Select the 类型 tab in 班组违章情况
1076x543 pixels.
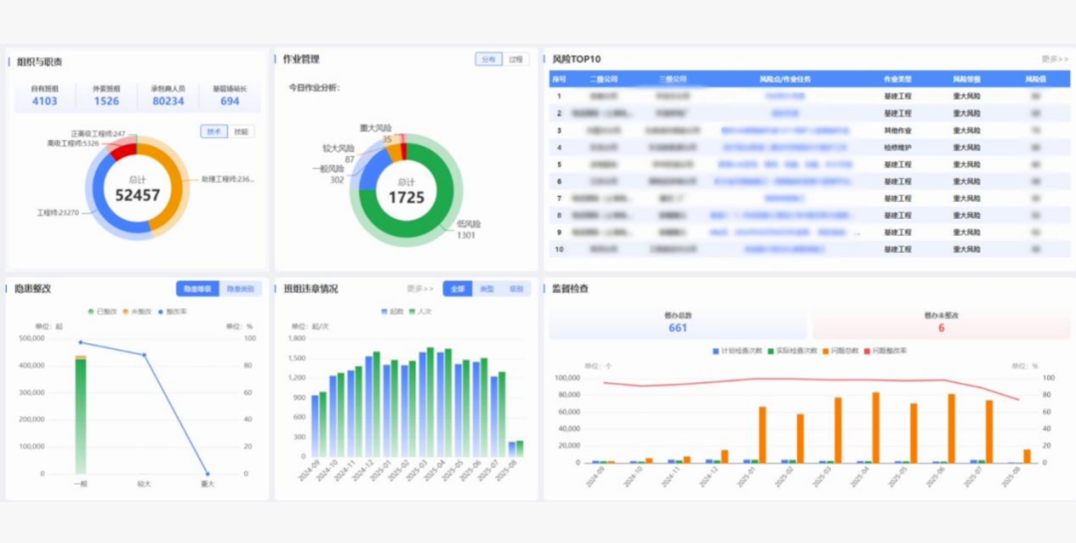(x=487, y=289)
